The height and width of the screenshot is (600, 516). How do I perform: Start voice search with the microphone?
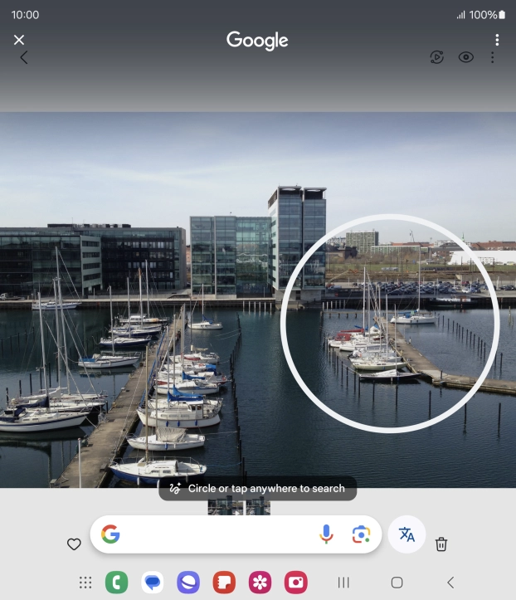pos(326,535)
